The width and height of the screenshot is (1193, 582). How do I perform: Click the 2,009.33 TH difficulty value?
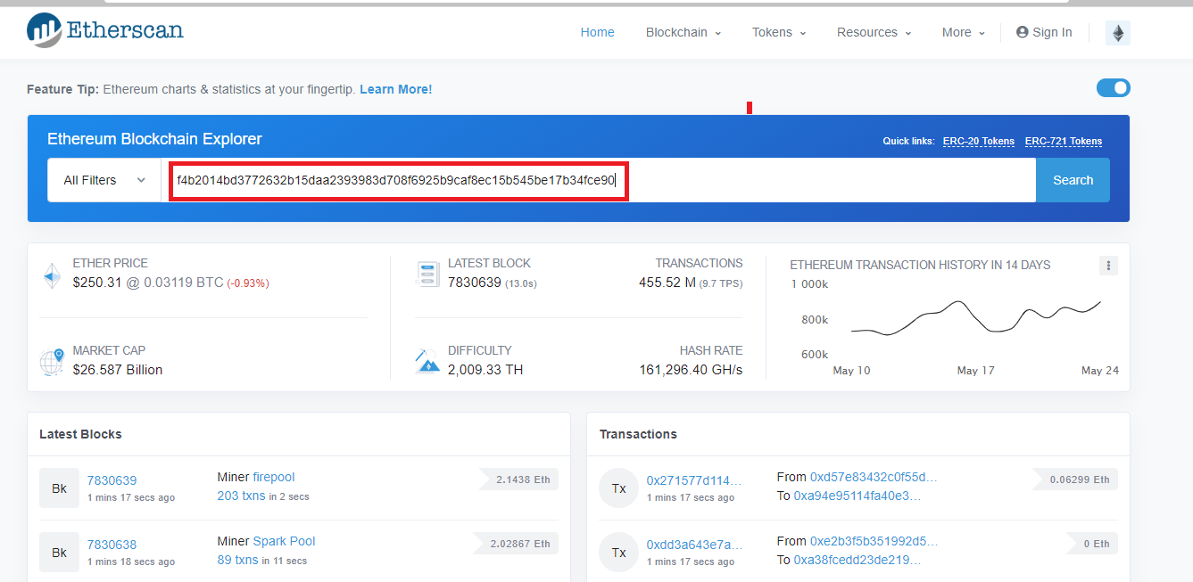[485, 370]
